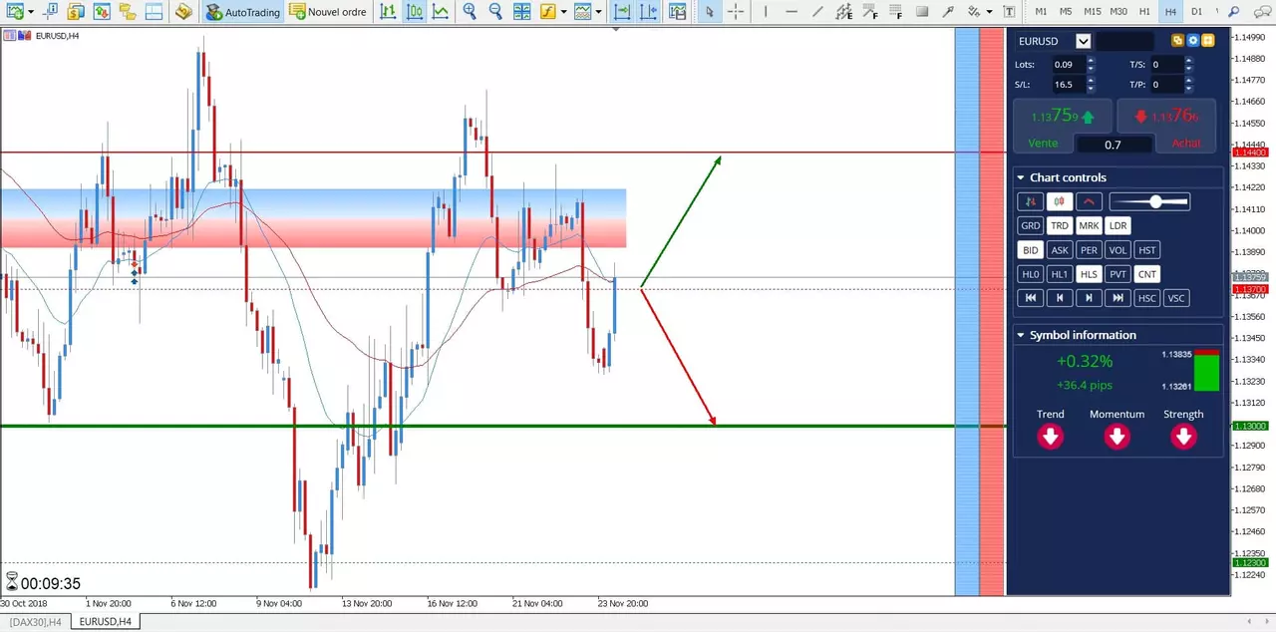
Task: Increase the Lots value stepper
Action: point(1091,60)
